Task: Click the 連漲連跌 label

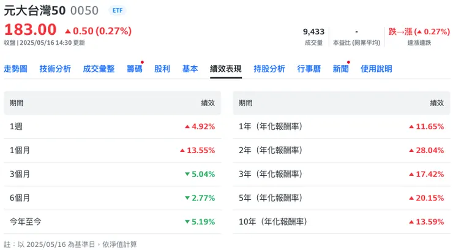Action: click(x=419, y=43)
